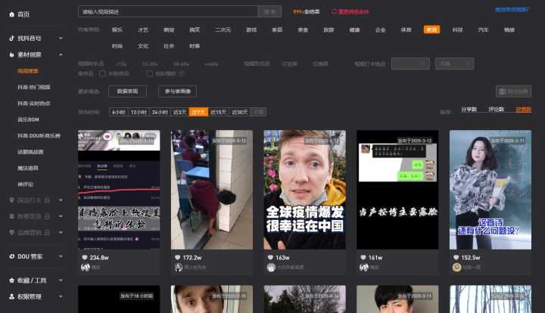Select the 近3天 time range
The image size is (545, 313).
179,112
